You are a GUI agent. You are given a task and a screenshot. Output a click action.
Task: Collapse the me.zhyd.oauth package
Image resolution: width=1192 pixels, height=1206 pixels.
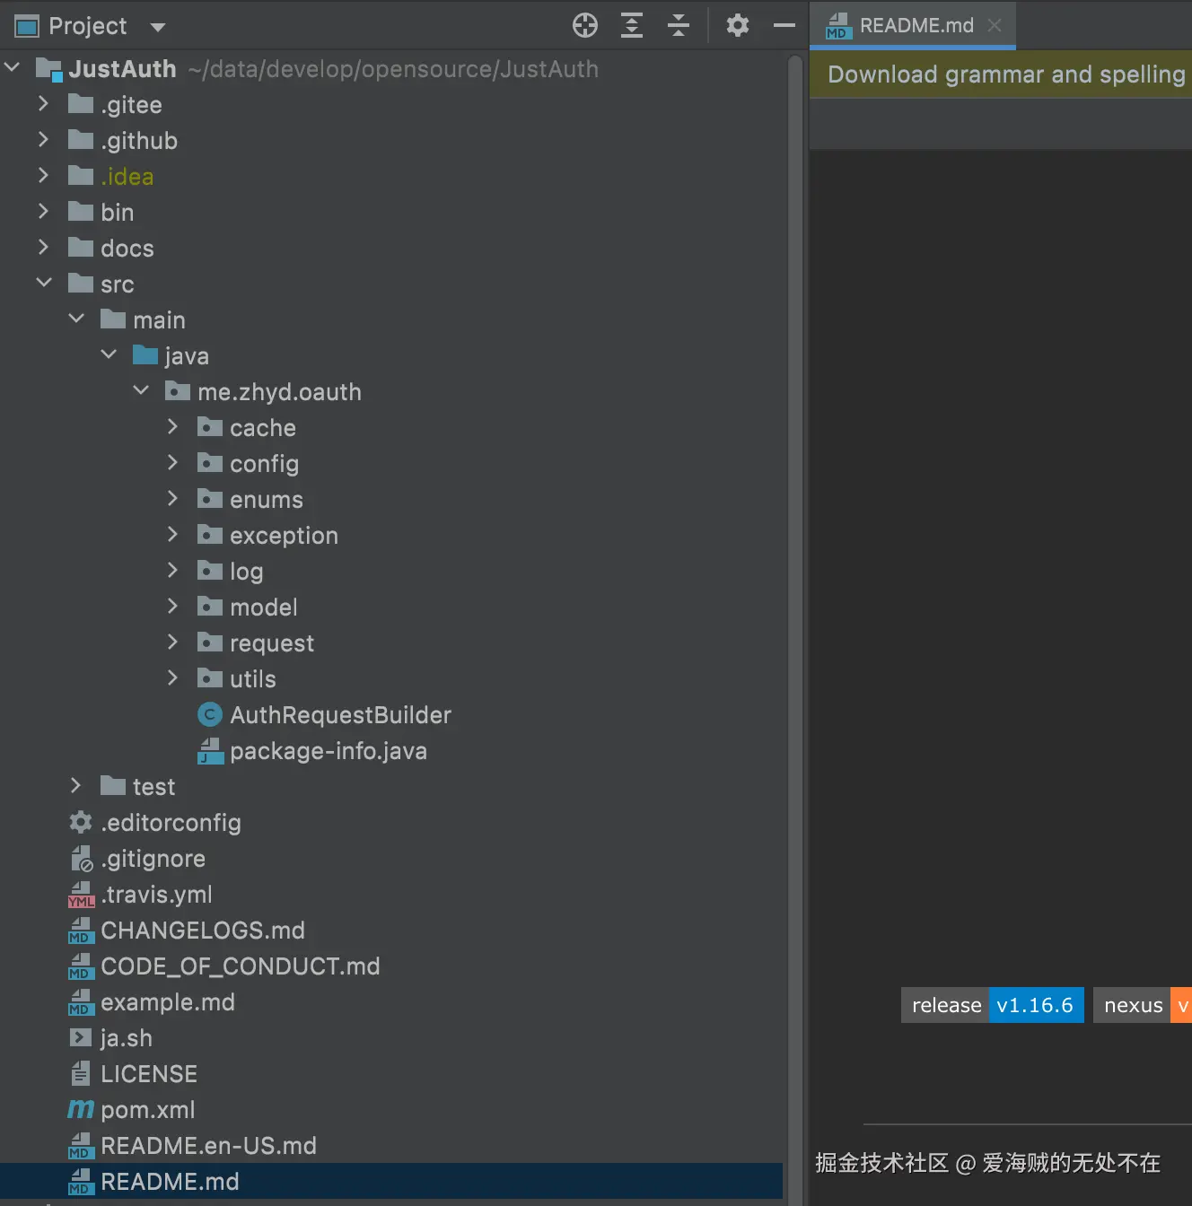141,391
